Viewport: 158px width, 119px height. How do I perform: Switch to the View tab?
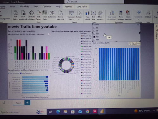[x=36, y=6]
